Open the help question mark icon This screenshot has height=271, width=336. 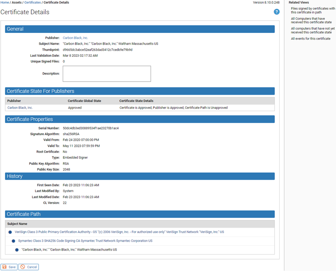click(x=276, y=12)
